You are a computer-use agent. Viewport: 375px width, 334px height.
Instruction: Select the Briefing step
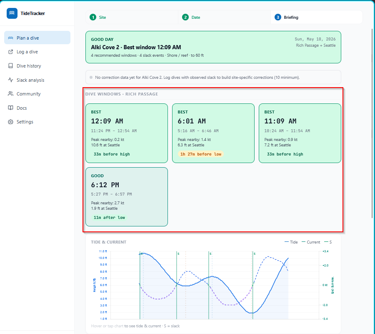pos(317,17)
